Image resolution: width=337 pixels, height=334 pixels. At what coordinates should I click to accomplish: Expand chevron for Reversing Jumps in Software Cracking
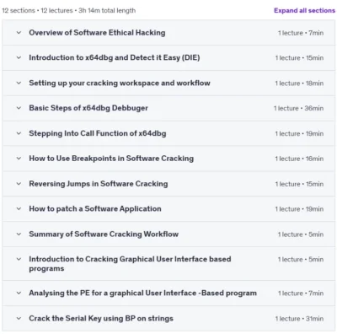19,184
